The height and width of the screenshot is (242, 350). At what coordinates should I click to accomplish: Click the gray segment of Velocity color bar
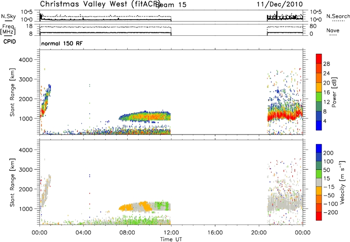click(319, 182)
